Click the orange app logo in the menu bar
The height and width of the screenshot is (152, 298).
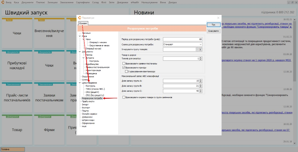click(x=3, y=2)
